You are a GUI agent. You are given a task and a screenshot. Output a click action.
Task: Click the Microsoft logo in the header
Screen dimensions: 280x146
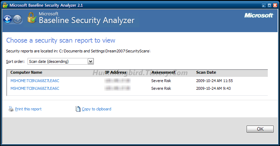tap(259, 15)
